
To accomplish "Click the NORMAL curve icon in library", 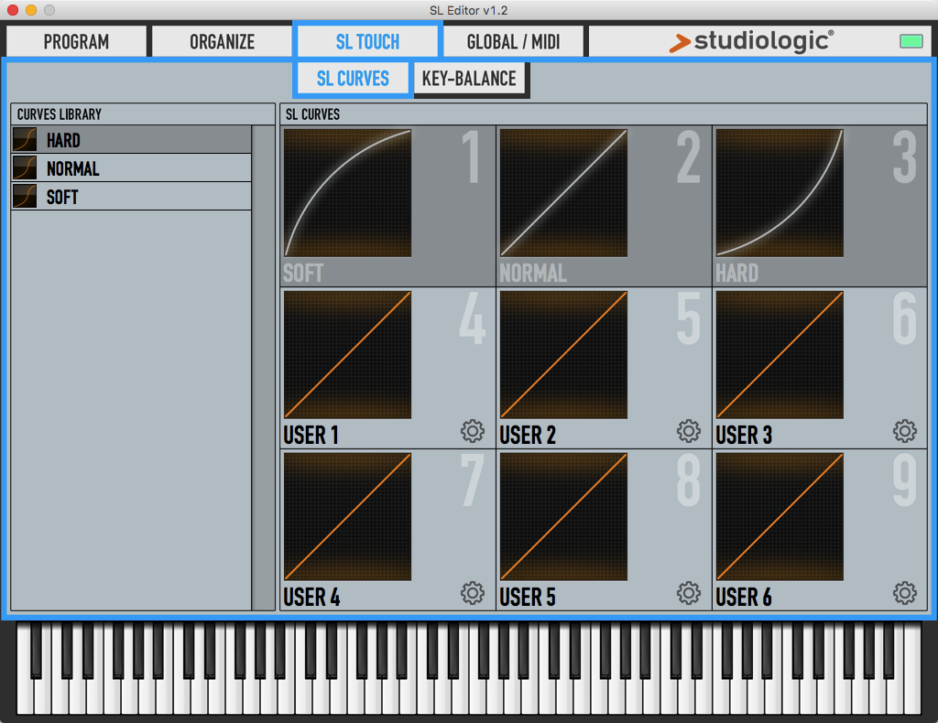I will pyautogui.click(x=25, y=167).
